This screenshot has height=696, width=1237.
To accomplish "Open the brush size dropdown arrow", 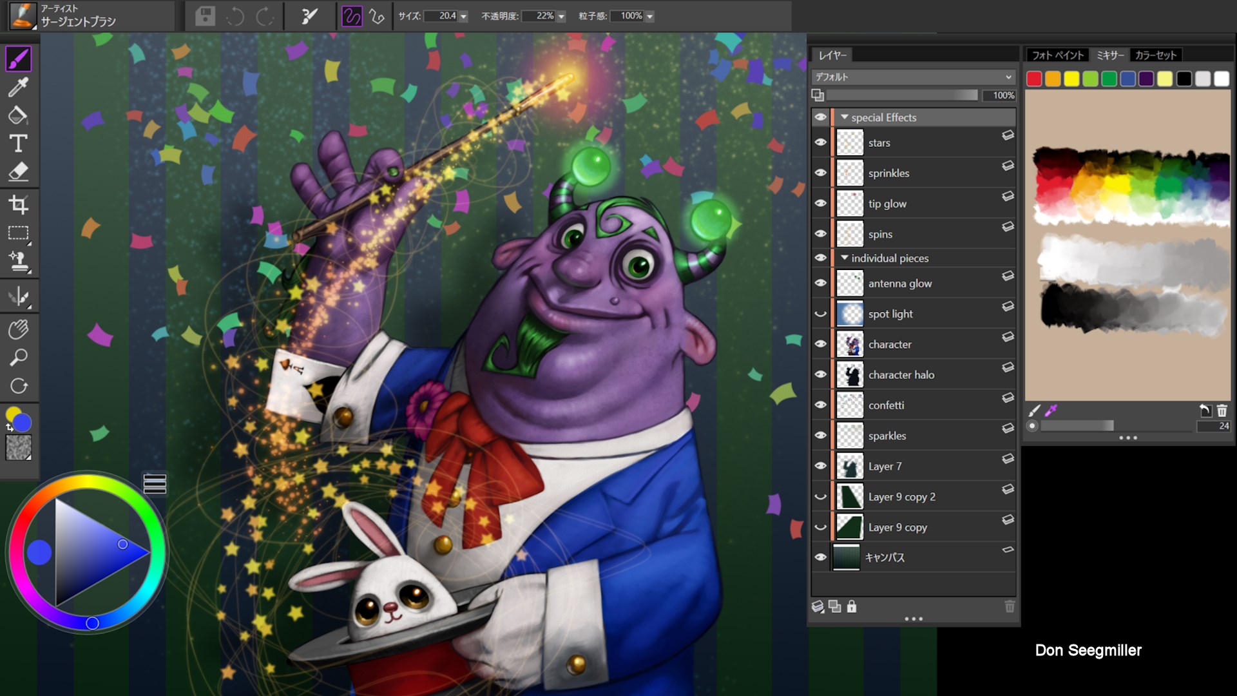I will (x=463, y=17).
